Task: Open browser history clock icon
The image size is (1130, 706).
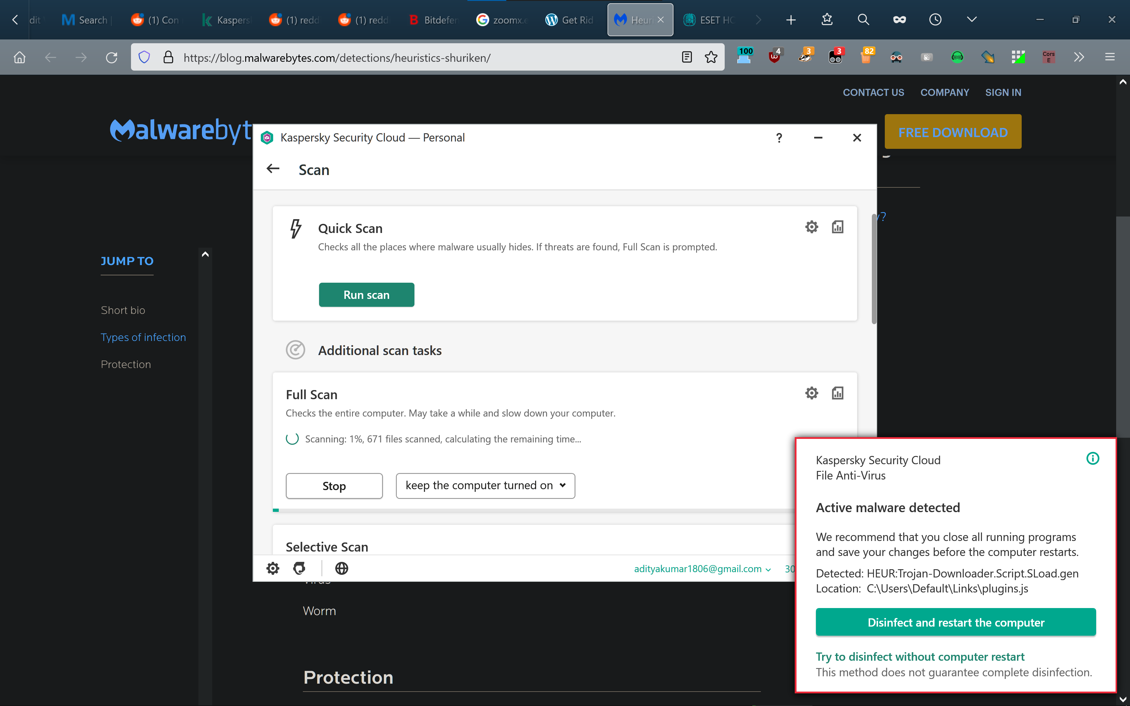Action: 935,20
